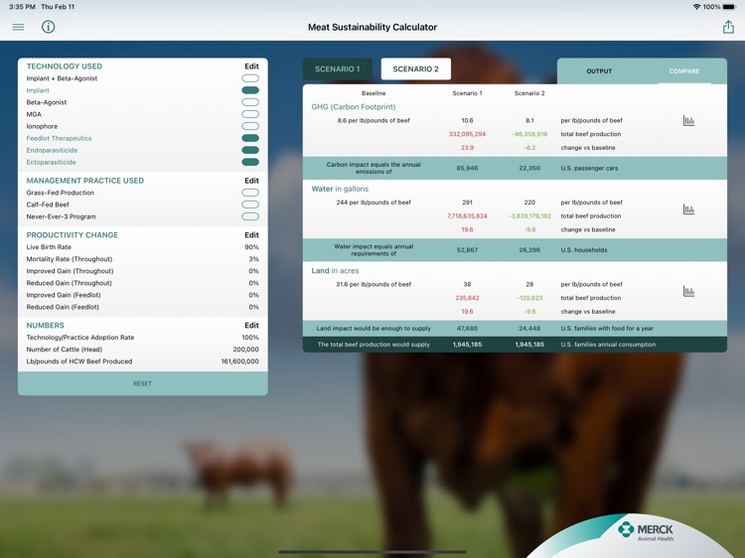
Task: Tap the Water in gallons heading
Action: point(340,189)
